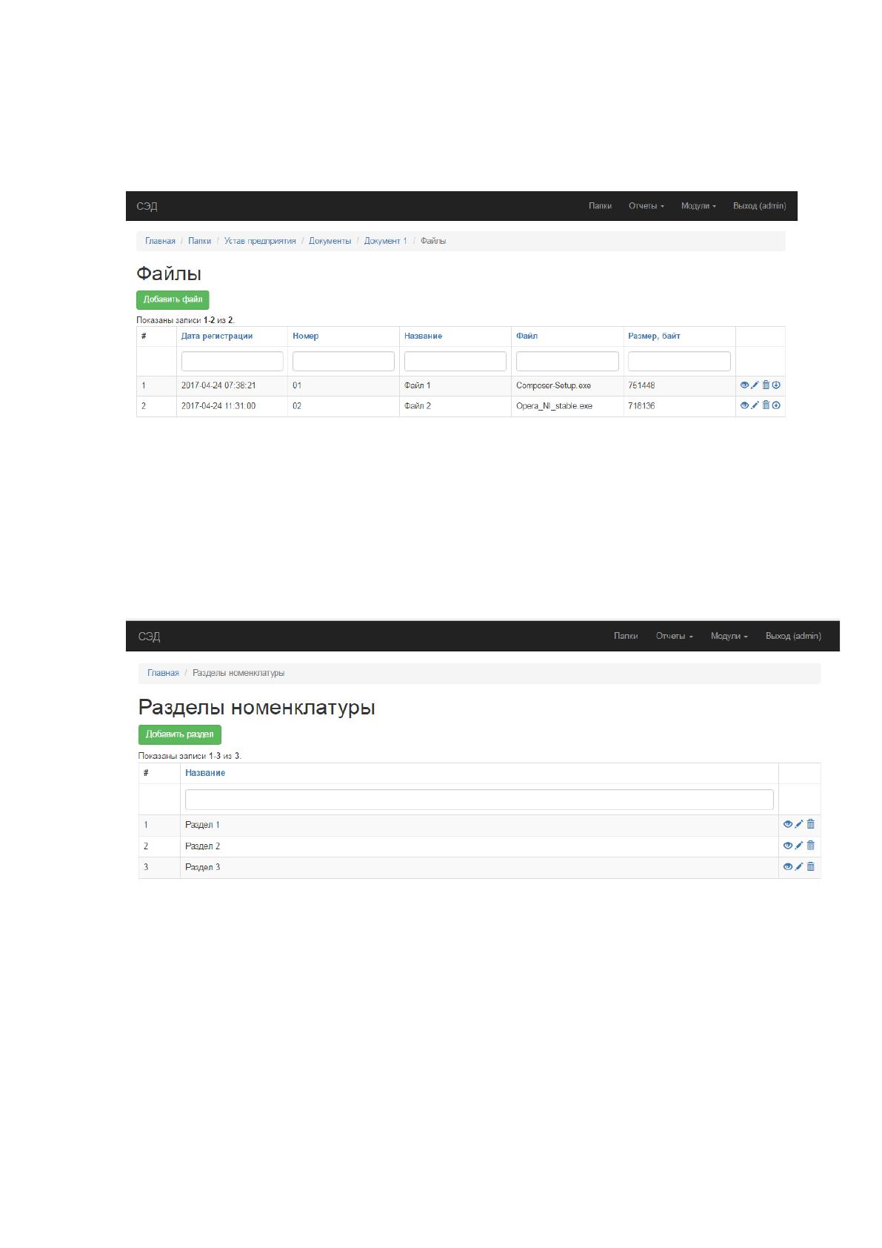Edit Раздел 1 with the pencil icon
Image resolution: width=882 pixels, height=1248 pixels.
tap(799, 824)
